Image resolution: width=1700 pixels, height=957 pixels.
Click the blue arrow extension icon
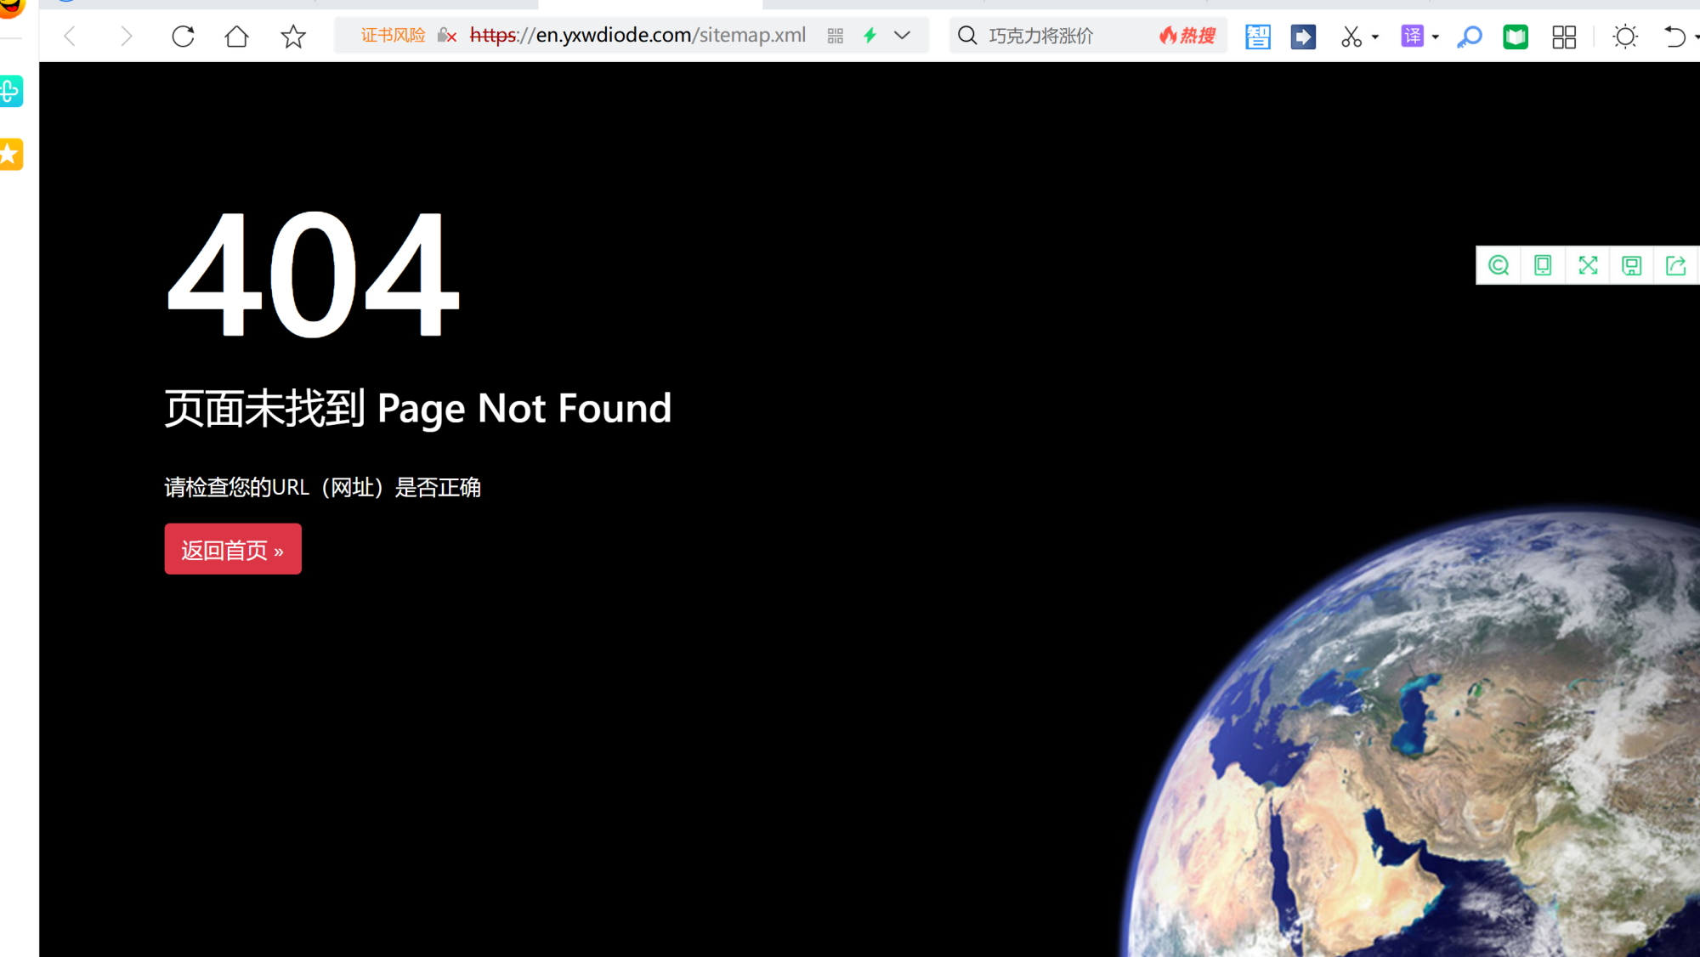click(x=1303, y=37)
